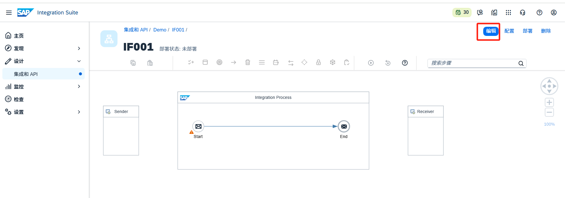Click the warning triangle on Start event

192,132
